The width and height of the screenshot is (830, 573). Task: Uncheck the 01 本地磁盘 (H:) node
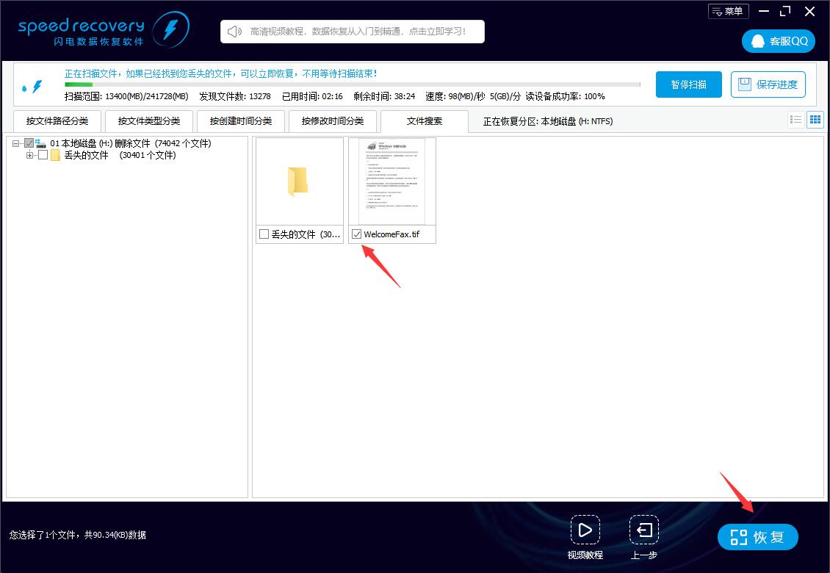pos(29,143)
